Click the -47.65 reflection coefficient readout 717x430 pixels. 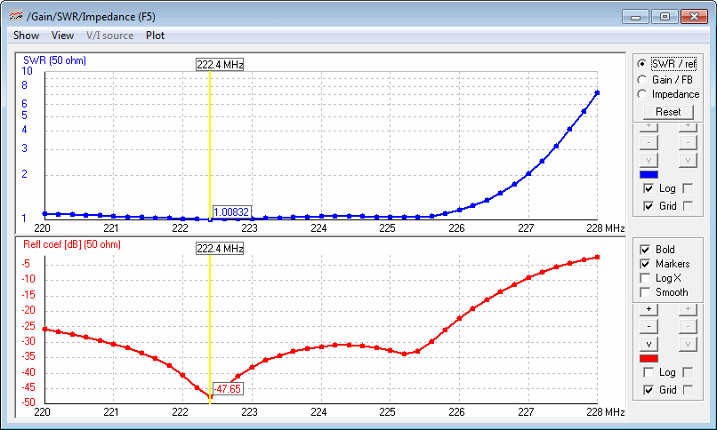pos(228,389)
